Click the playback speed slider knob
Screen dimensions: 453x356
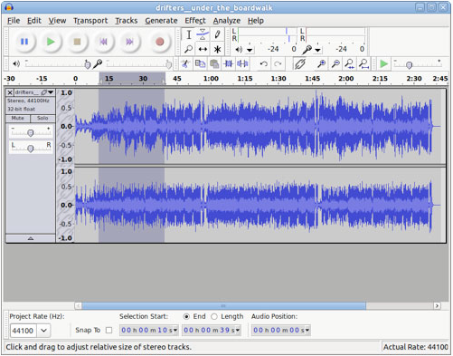click(x=409, y=65)
